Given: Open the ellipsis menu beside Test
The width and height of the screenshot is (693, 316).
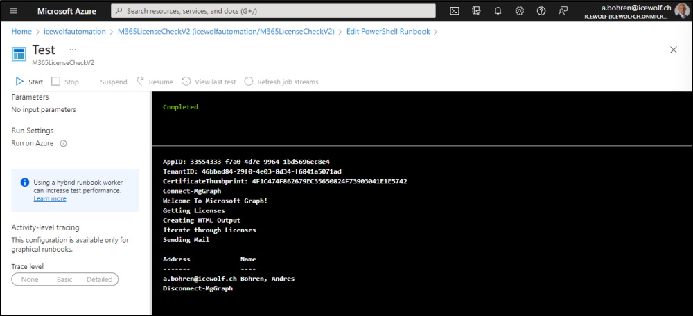Looking at the screenshot, I should pos(73,49).
